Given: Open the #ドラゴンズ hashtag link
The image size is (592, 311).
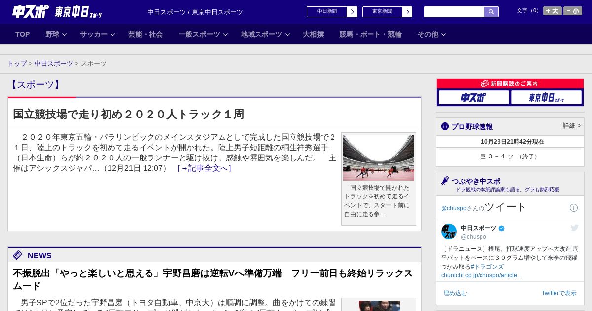Looking at the screenshot, I should [x=487, y=267].
